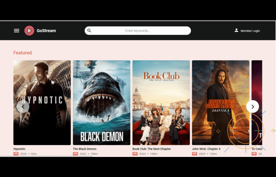Open the Black Demon poster
276x177 pixels.
pyautogui.click(x=102, y=103)
